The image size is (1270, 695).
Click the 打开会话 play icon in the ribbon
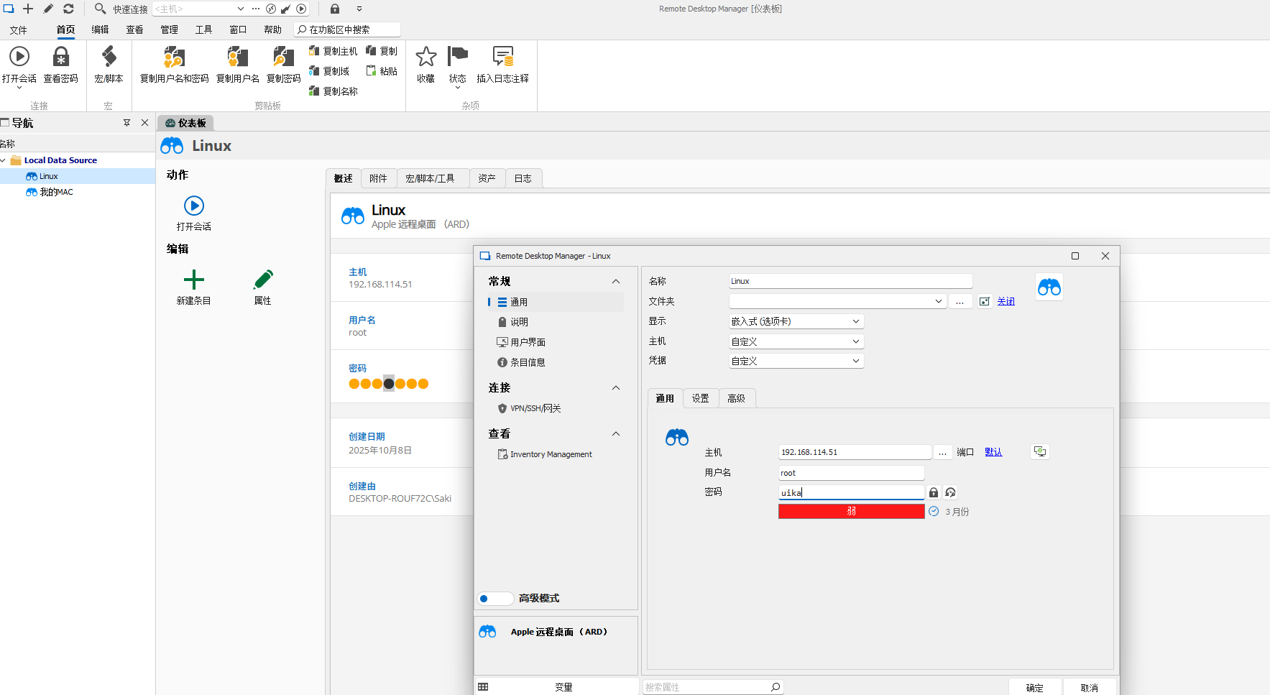pyautogui.click(x=19, y=57)
